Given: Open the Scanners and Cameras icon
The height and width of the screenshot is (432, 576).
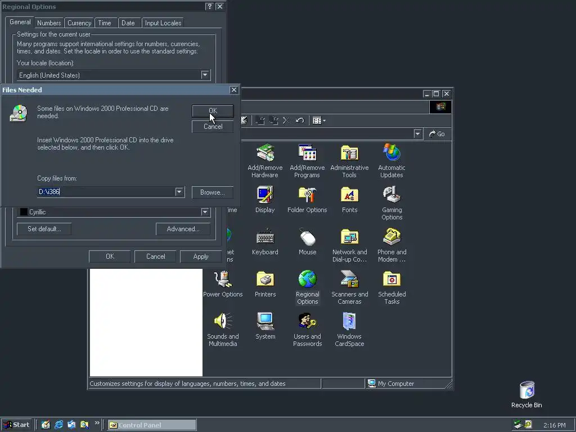Looking at the screenshot, I should click(x=349, y=287).
